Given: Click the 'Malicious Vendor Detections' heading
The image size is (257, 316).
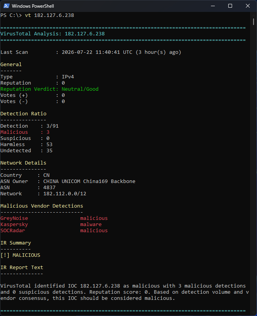Looking at the screenshot, I should pos(42,206).
